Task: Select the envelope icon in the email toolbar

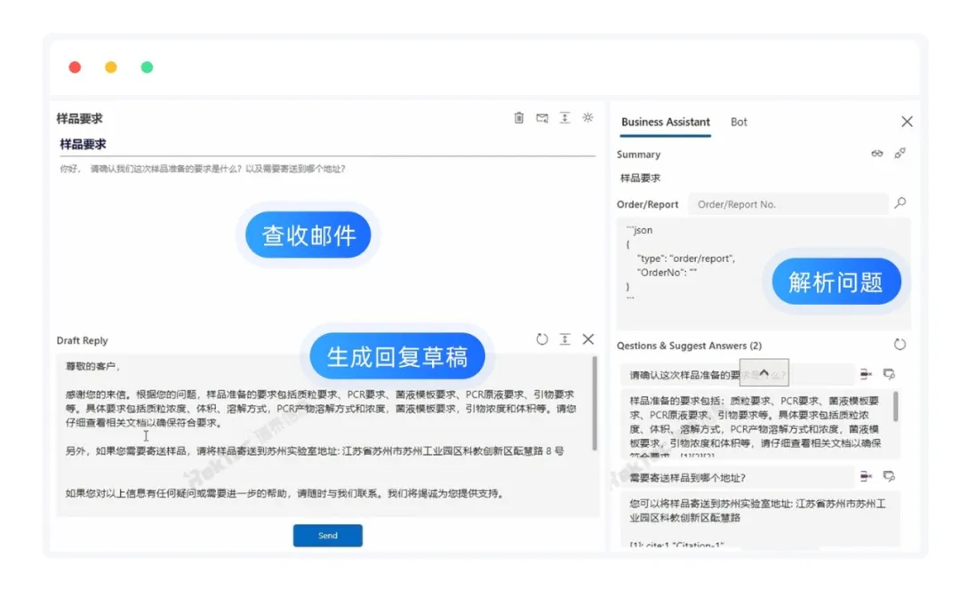Action: pyautogui.click(x=541, y=116)
